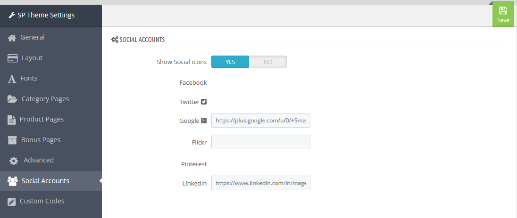Click the Google plus icon
The image size is (517, 218).
click(x=204, y=121)
